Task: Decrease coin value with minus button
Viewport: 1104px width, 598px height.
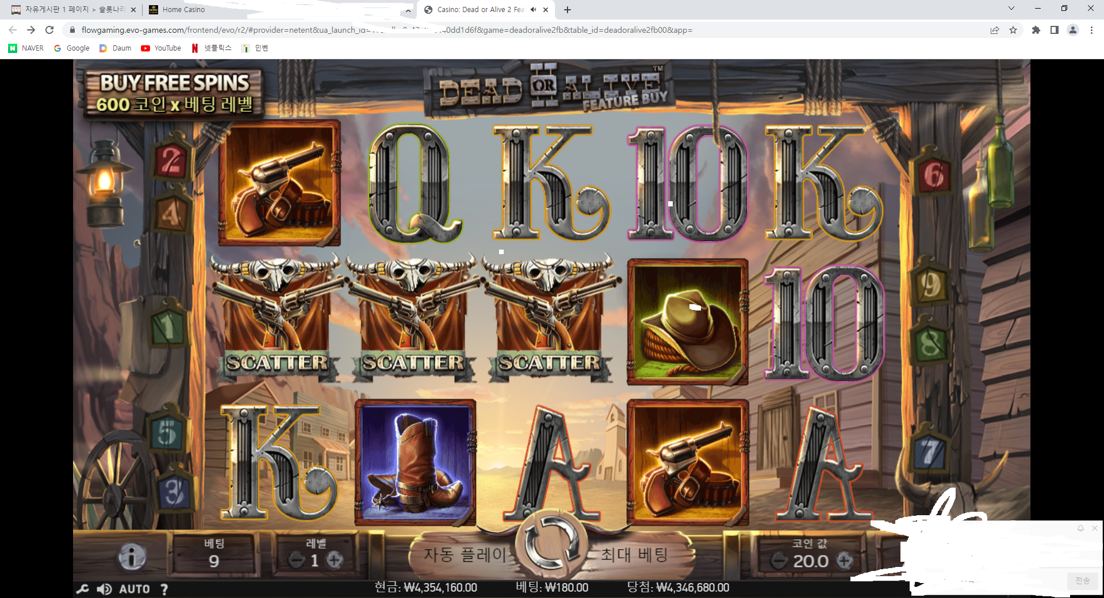Action: [779, 561]
